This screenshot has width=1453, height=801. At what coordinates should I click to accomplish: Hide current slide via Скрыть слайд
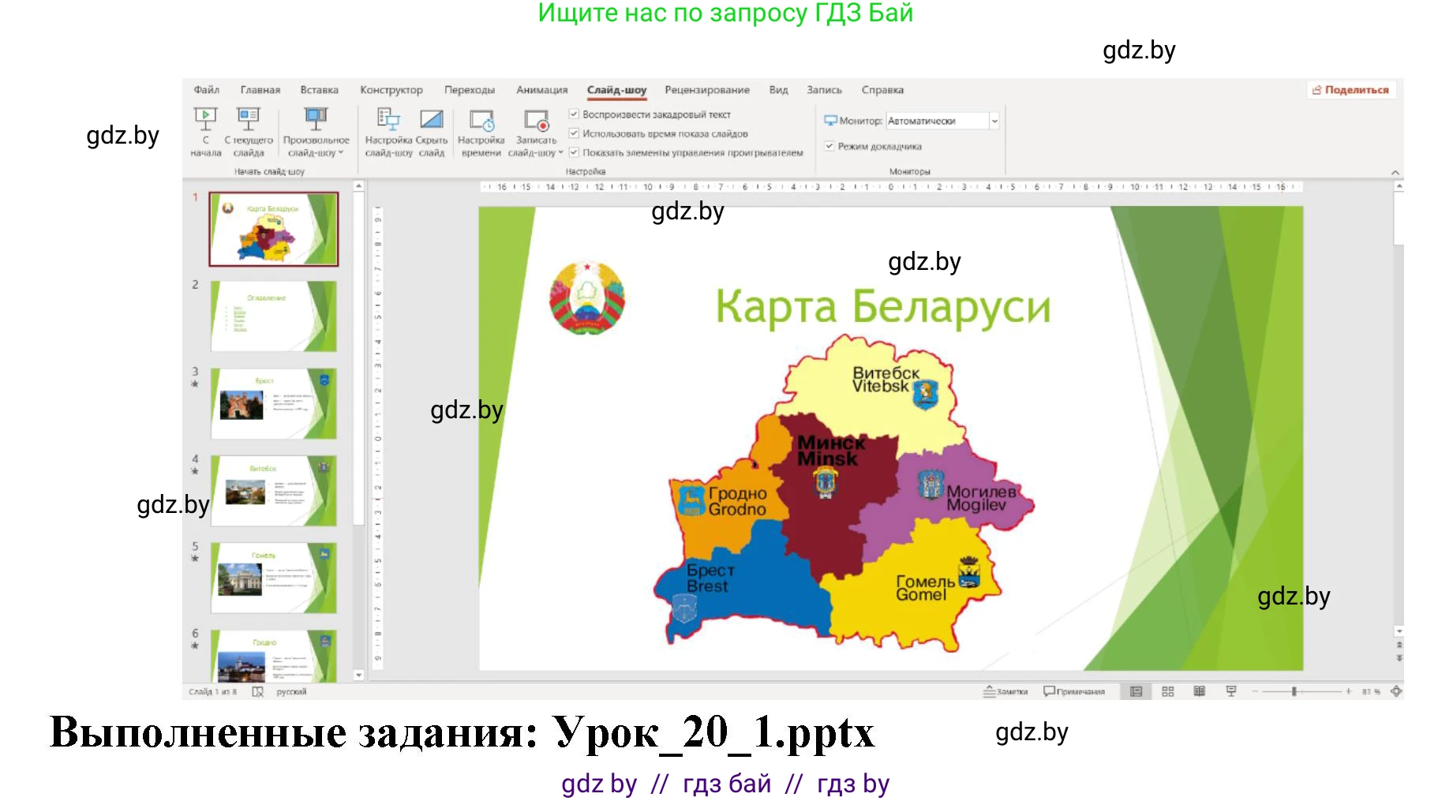(x=433, y=133)
